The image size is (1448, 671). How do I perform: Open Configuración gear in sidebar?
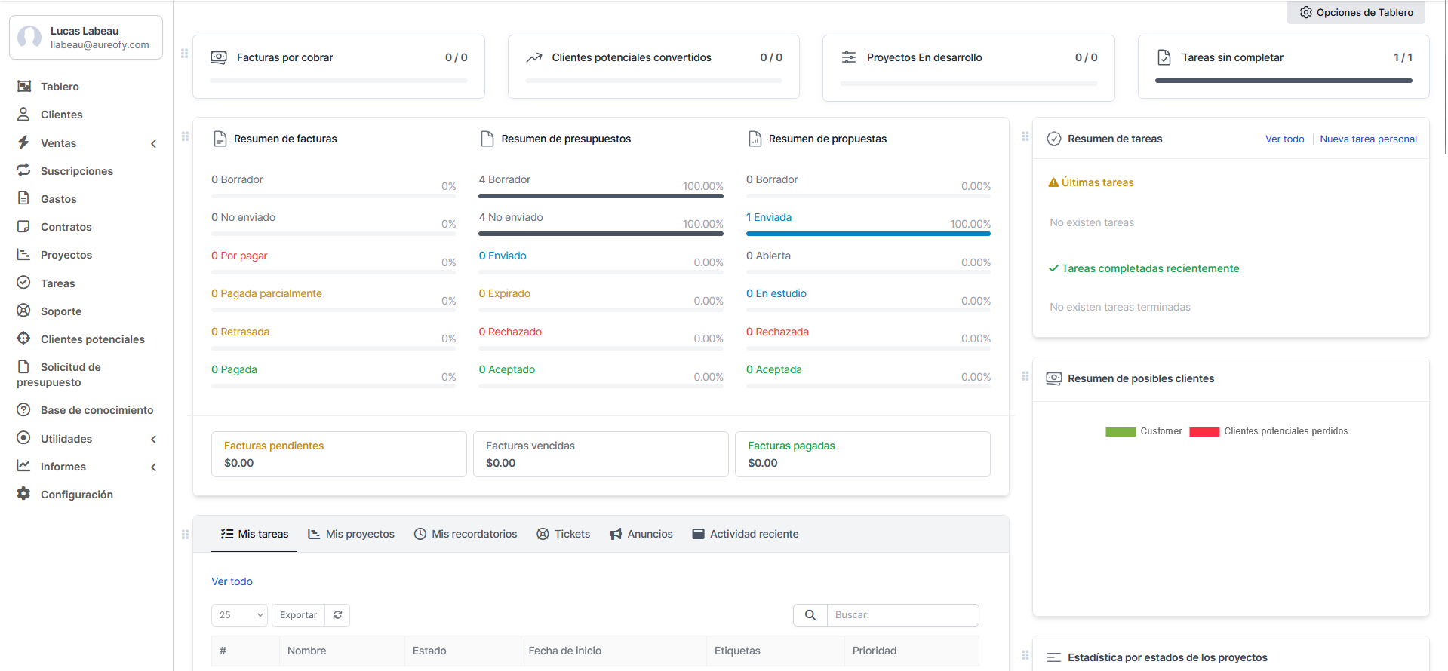coord(24,494)
